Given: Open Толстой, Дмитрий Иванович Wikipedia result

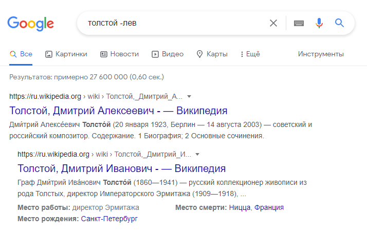Looking at the screenshot, I should pos(121,168).
